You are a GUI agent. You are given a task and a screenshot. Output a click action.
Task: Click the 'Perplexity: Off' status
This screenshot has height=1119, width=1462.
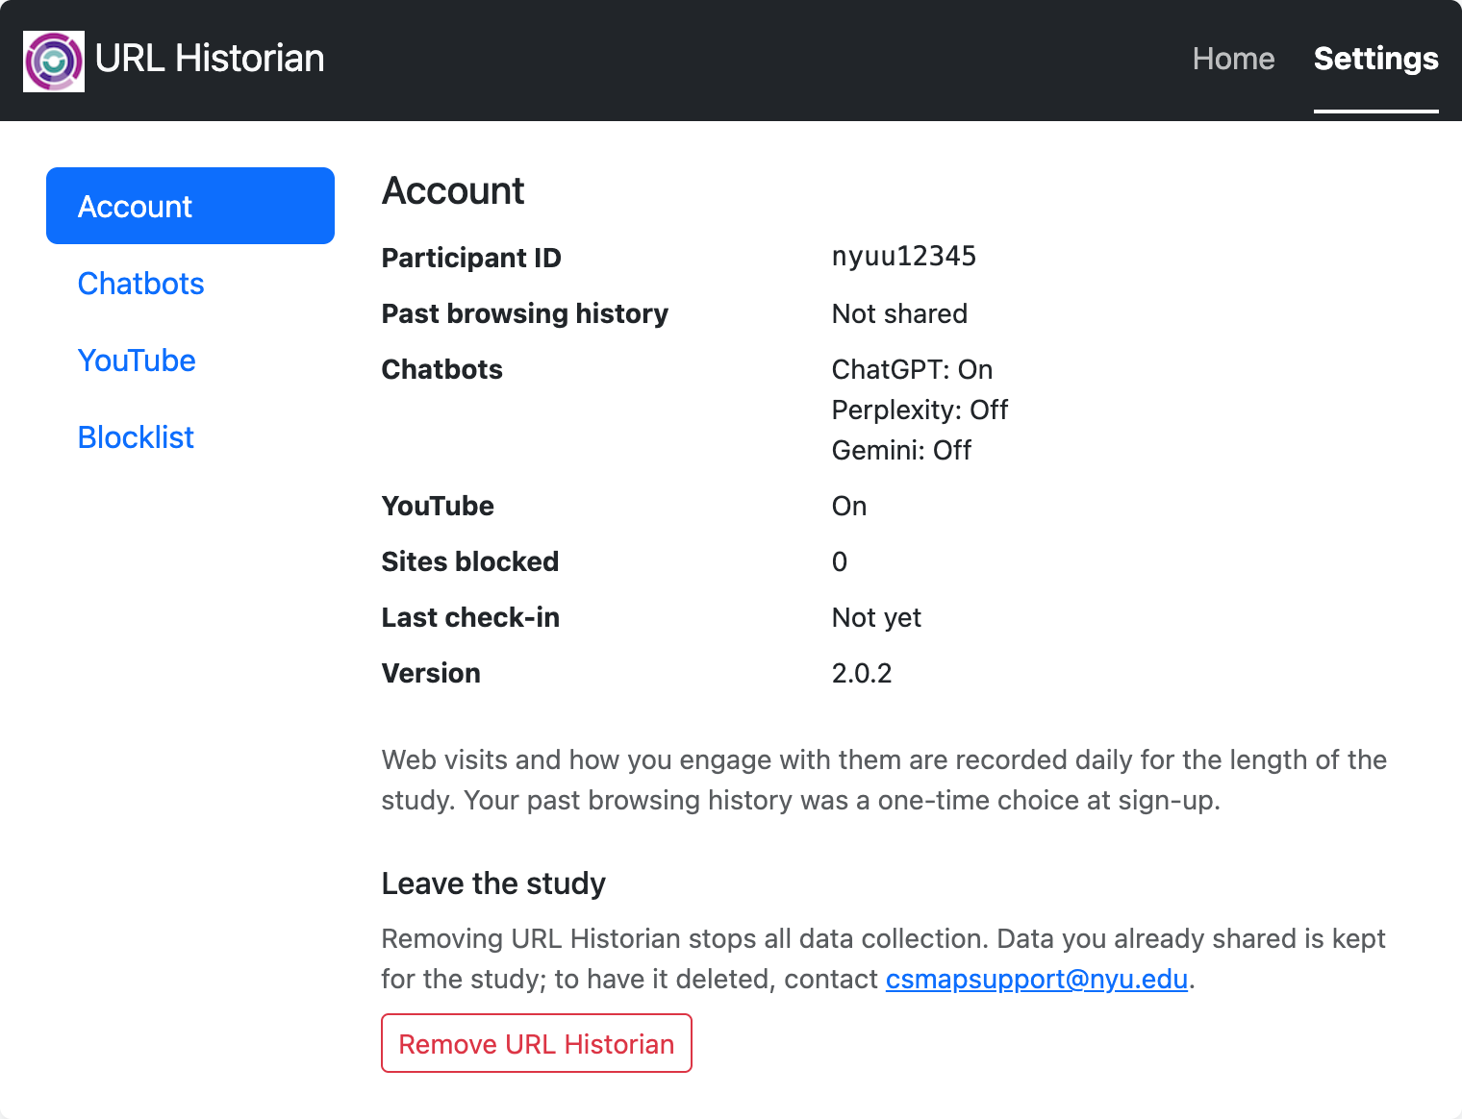click(x=920, y=410)
